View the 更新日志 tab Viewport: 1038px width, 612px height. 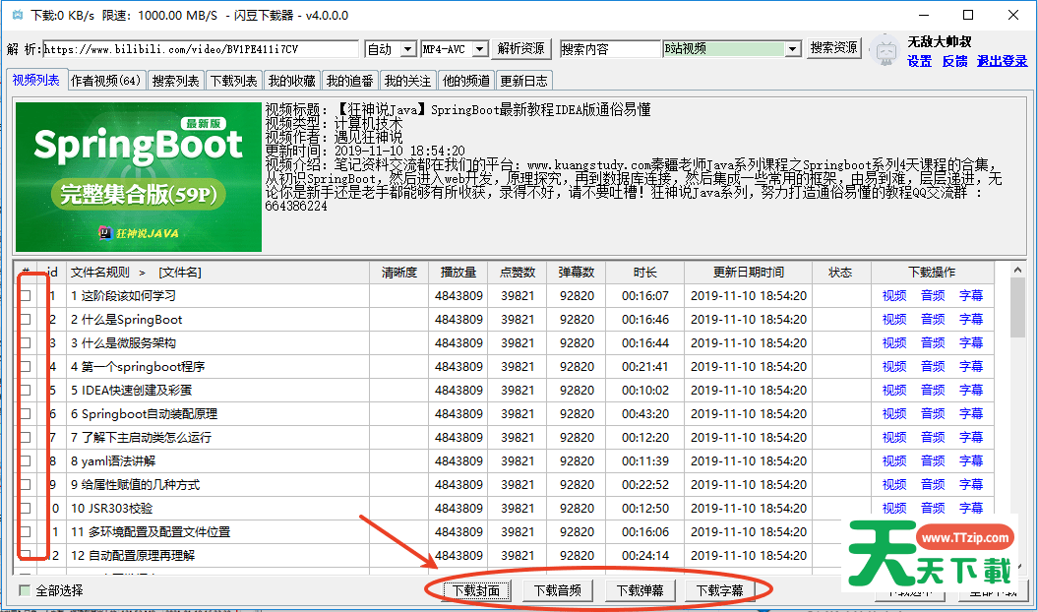pos(523,81)
